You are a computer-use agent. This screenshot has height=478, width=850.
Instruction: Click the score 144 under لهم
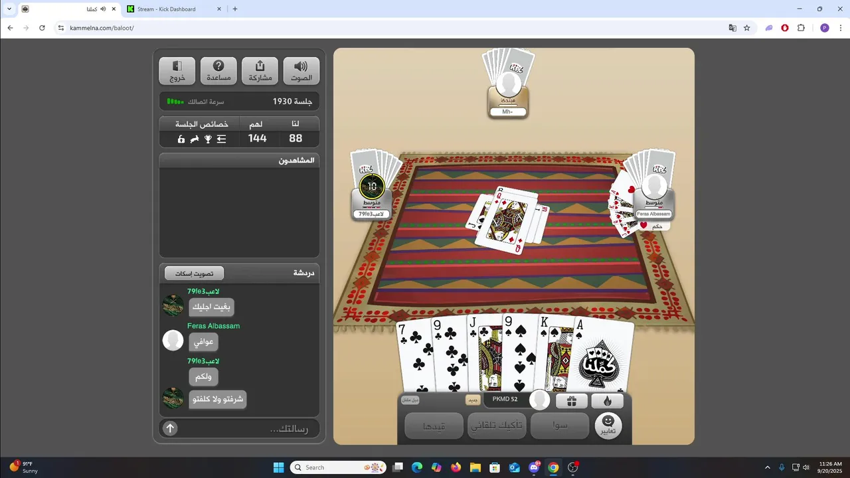click(257, 138)
